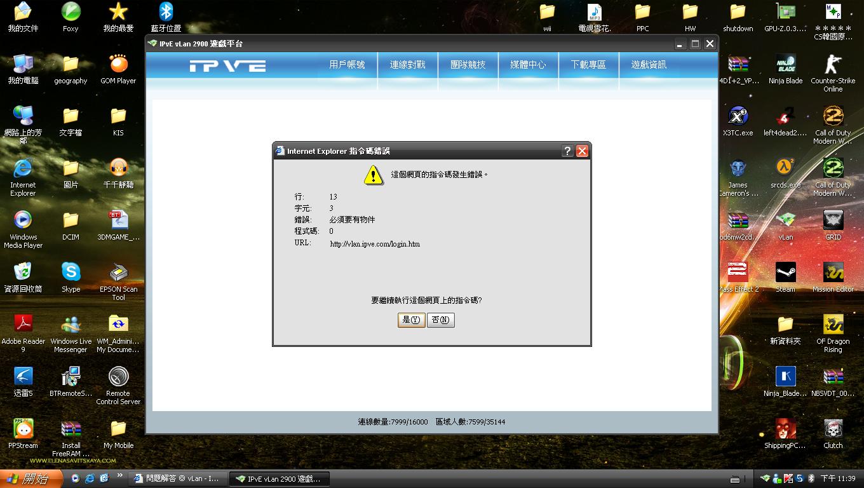Open the GRID desktop shortcut
This screenshot has height=488, width=864.
pos(833,225)
